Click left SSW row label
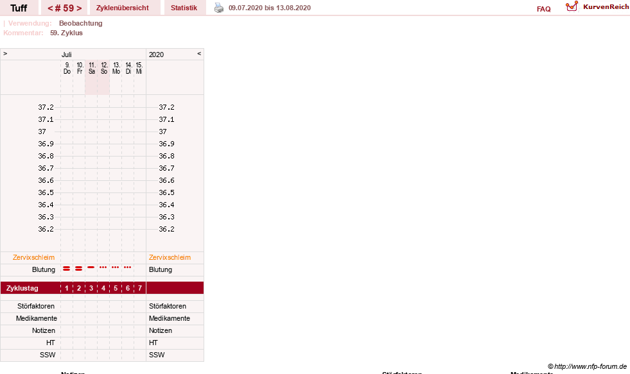This screenshot has height=374, width=630. tap(48, 355)
